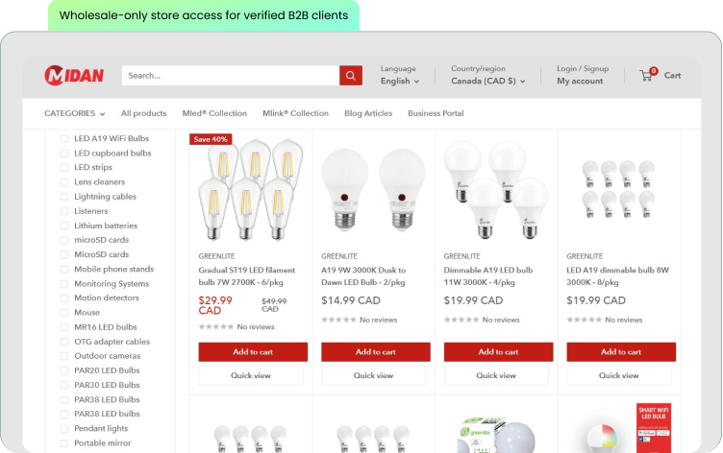This screenshot has height=453, width=723.
Task: Open My account link
Action: (580, 81)
